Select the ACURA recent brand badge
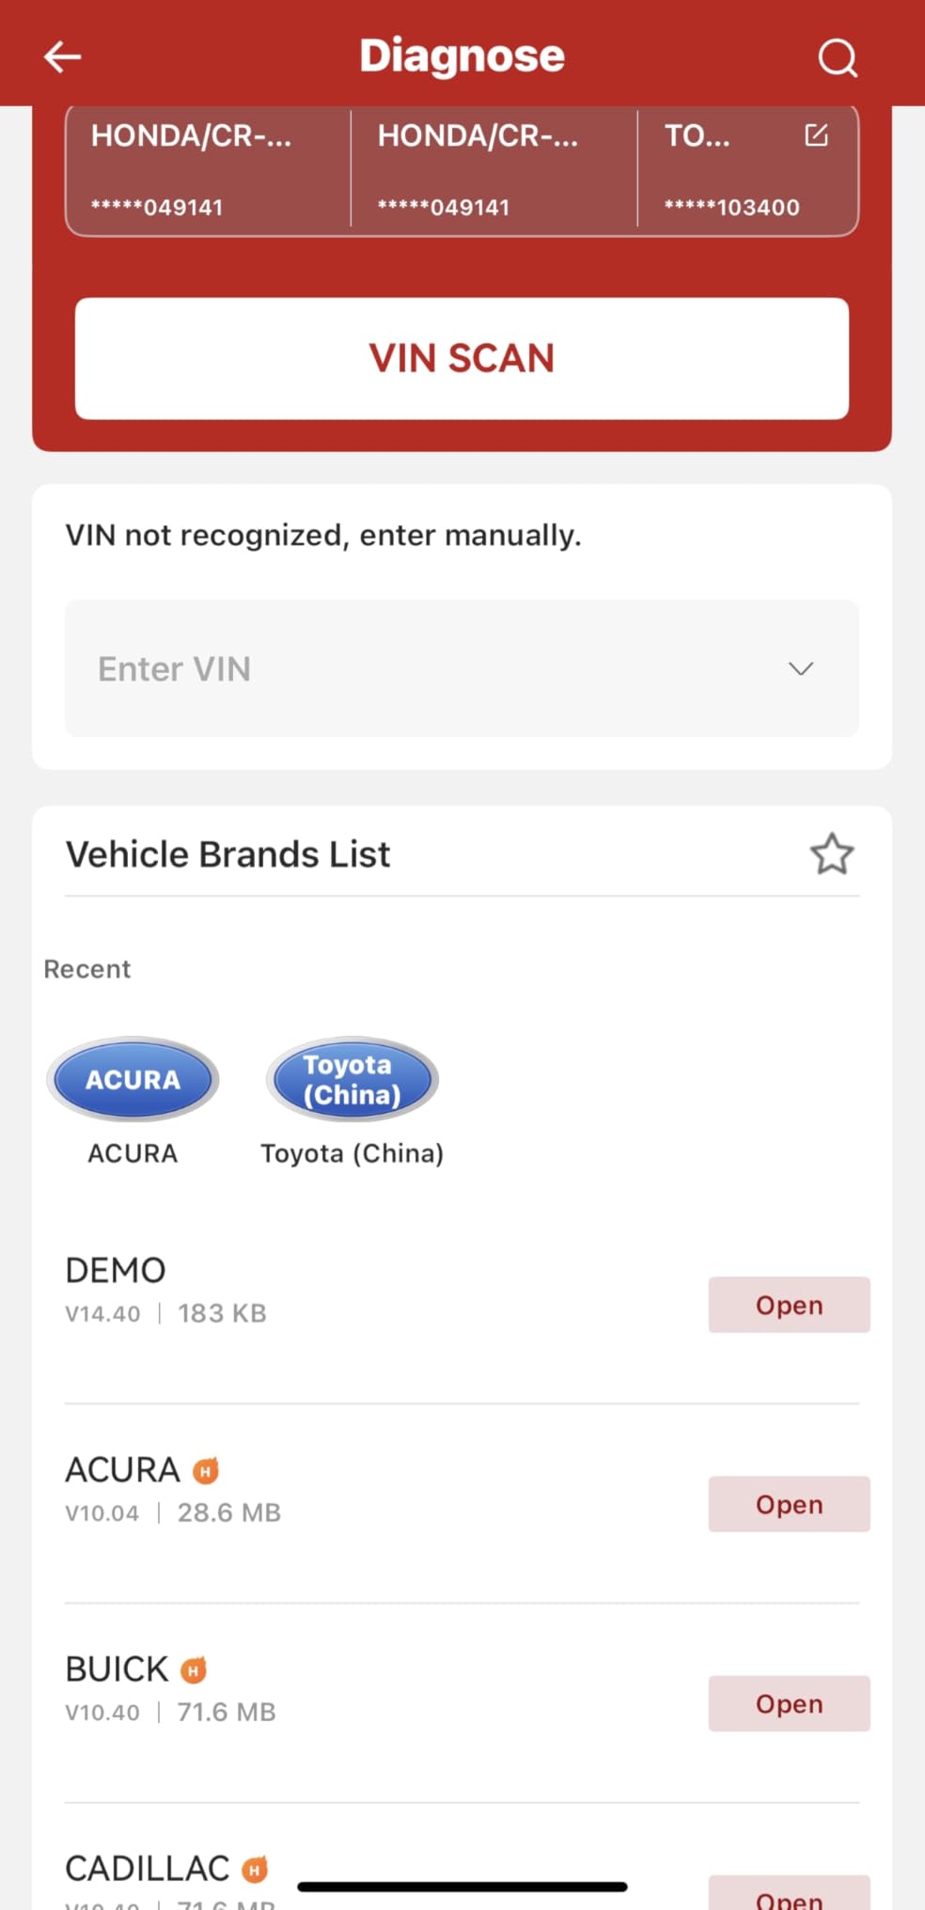The width and height of the screenshot is (925, 1910). [133, 1079]
